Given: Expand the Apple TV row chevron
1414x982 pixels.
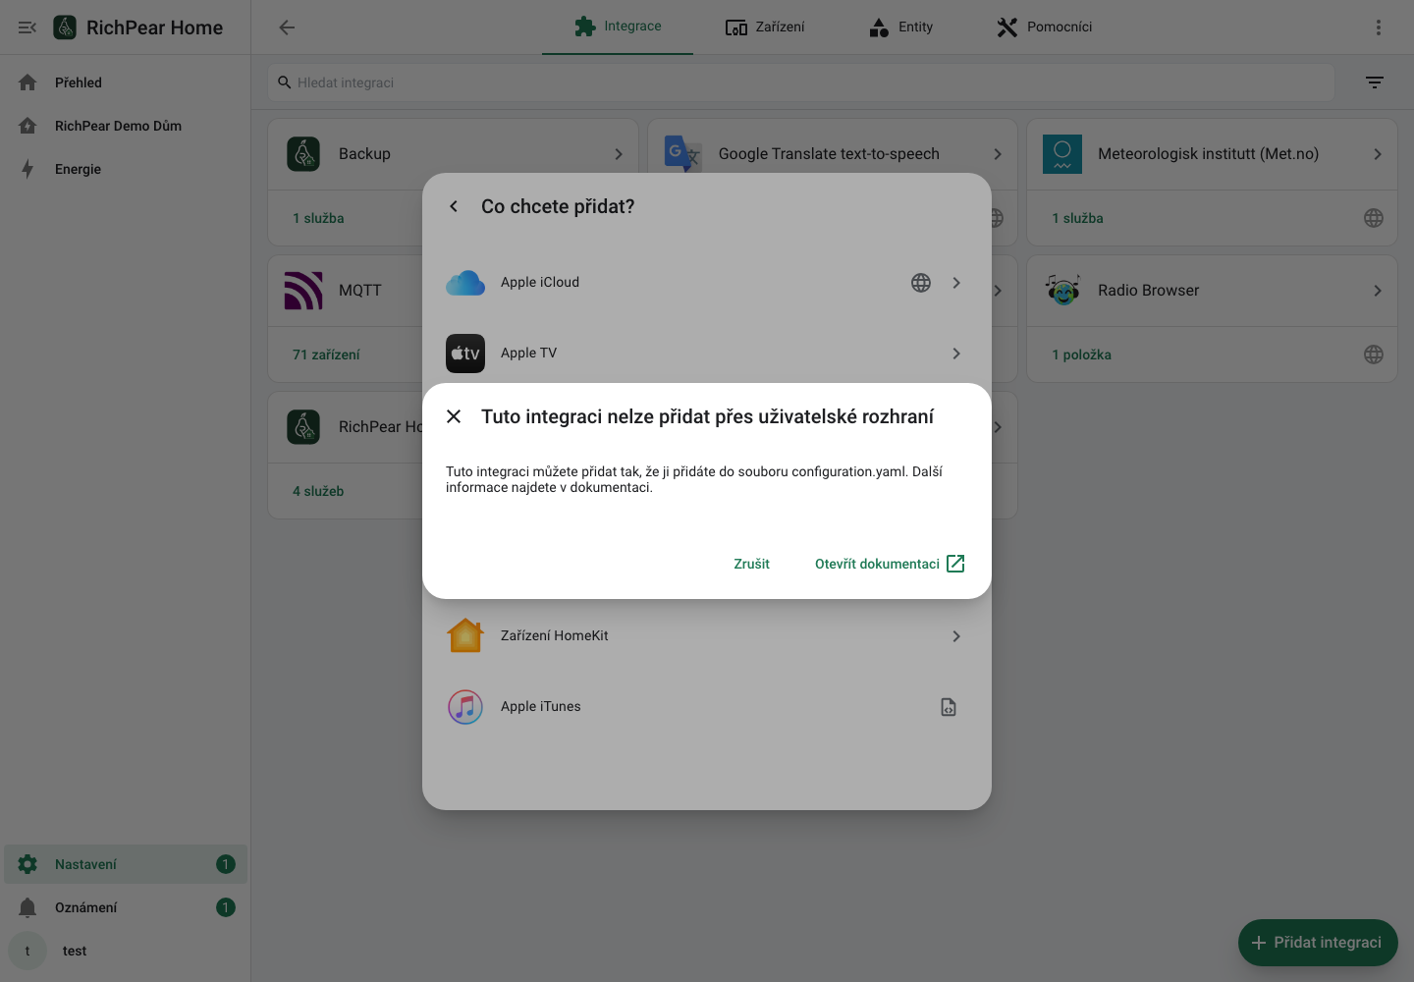Looking at the screenshot, I should 956,354.
